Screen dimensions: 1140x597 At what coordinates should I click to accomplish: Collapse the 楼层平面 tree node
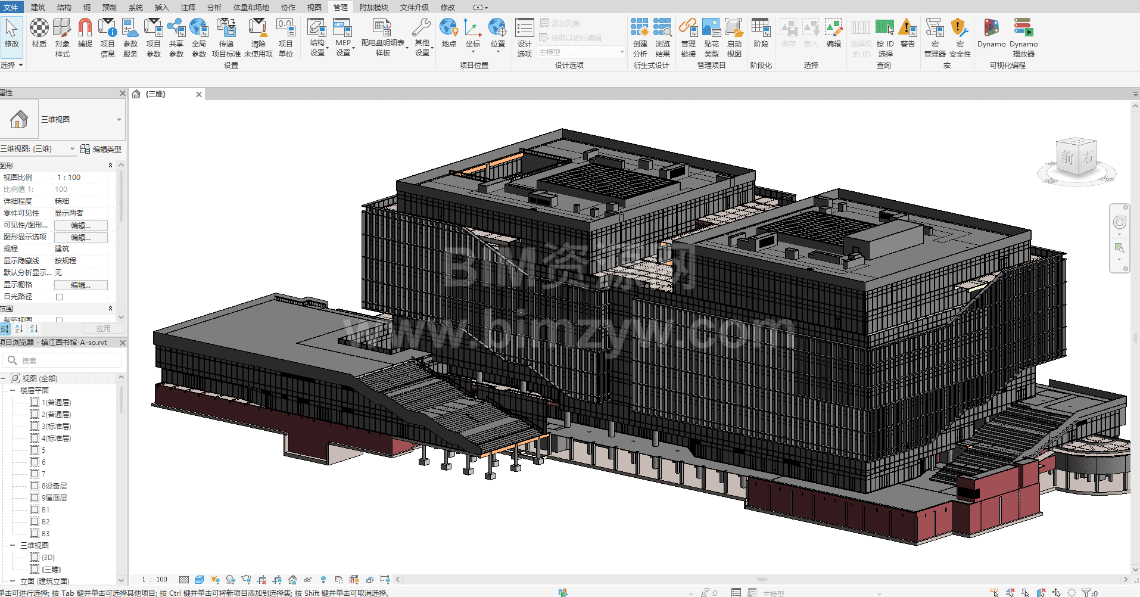click(13, 391)
